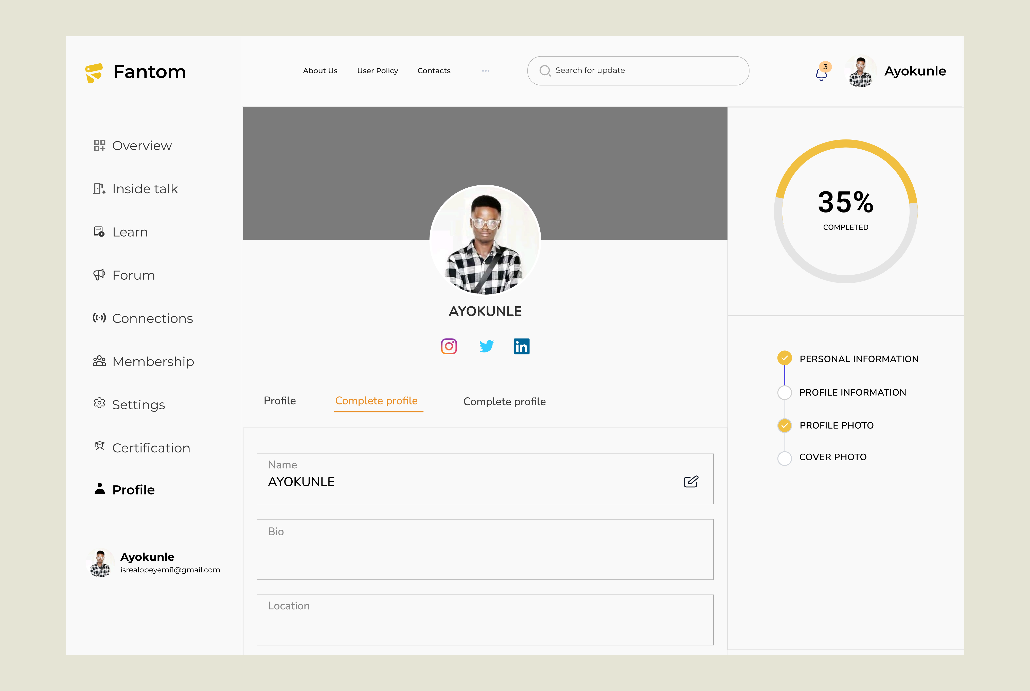Click the PROFILE INFORMATION step label
The width and height of the screenshot is (1030, 691).
point(853,393)
